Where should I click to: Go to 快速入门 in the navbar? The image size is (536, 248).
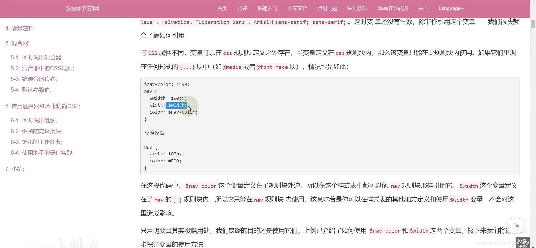[x=267, y=8]
